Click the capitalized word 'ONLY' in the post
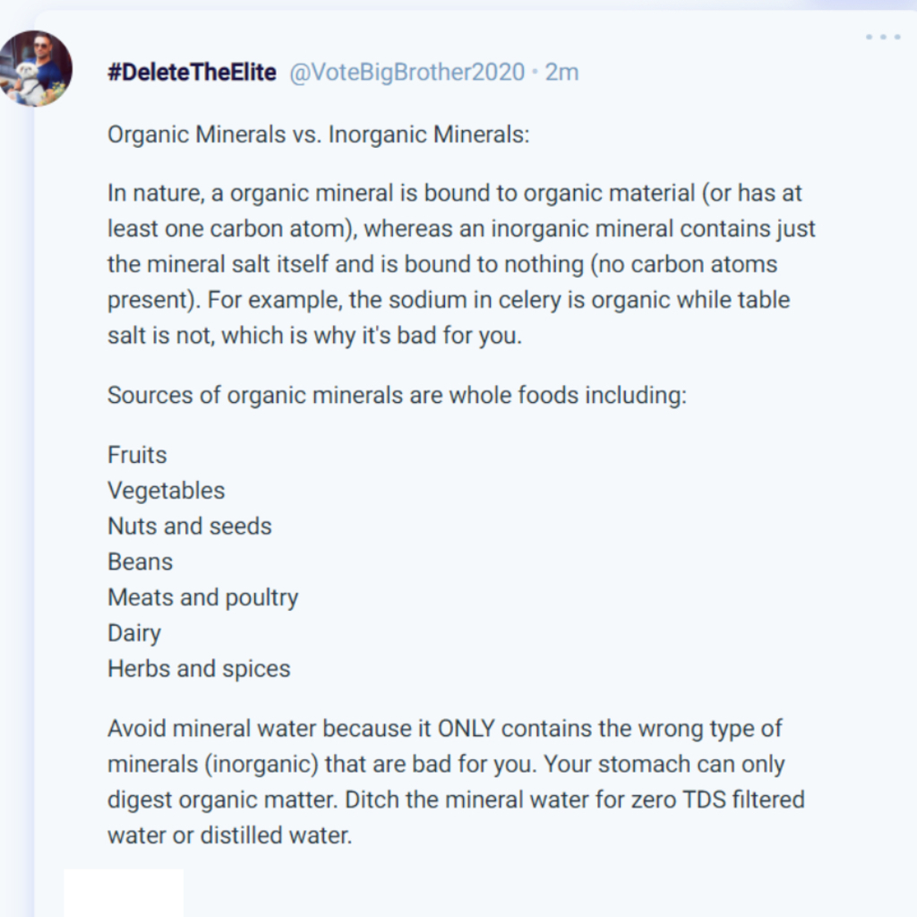The height and width of the screenshot is (917, 917). coord(466,729)
